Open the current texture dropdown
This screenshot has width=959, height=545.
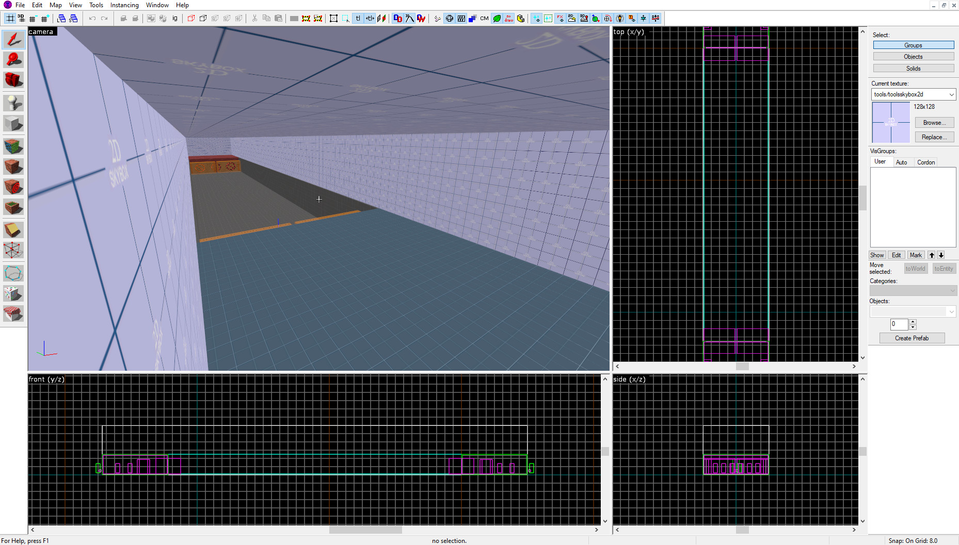point(913,94)
